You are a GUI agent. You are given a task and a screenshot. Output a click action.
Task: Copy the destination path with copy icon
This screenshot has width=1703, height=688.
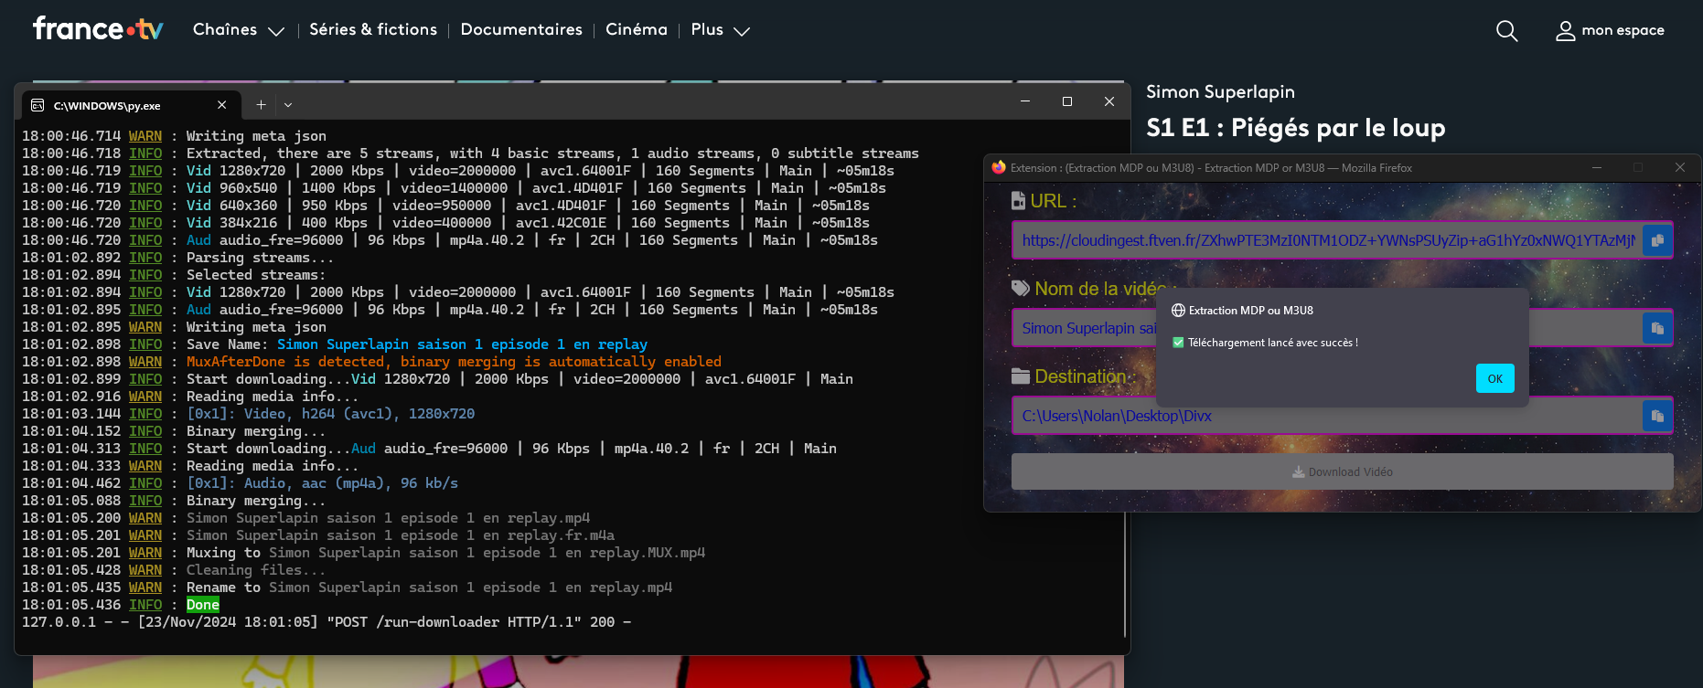(1657, 416)
